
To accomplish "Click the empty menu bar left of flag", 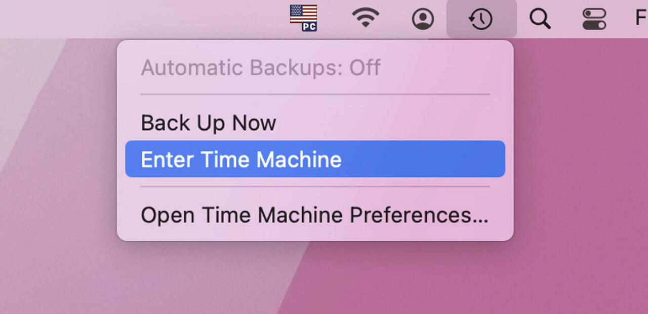I will coord(152,18).
